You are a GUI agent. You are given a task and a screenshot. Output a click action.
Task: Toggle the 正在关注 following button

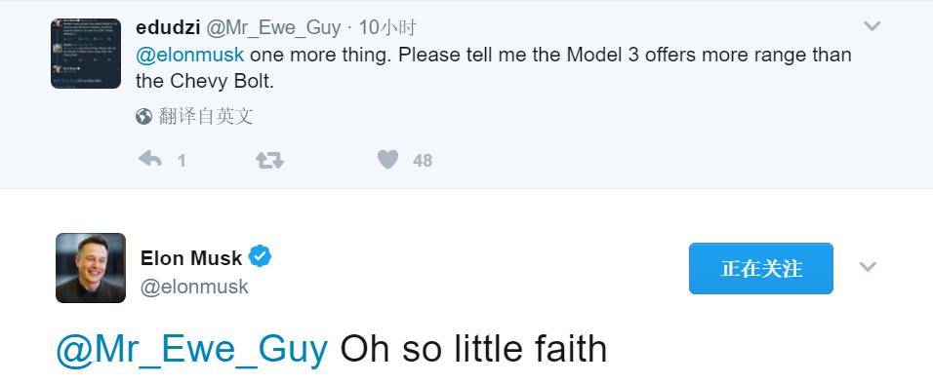[x=761, y=268]
